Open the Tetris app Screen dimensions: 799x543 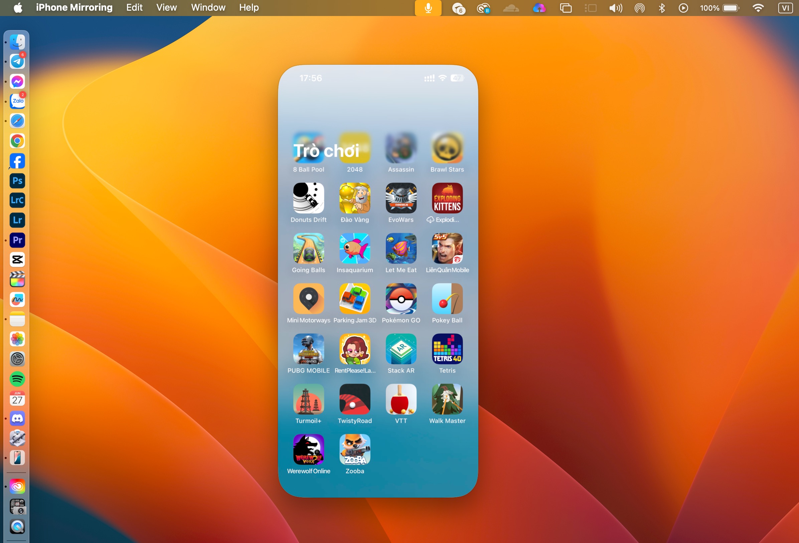[x=447, y=349]
